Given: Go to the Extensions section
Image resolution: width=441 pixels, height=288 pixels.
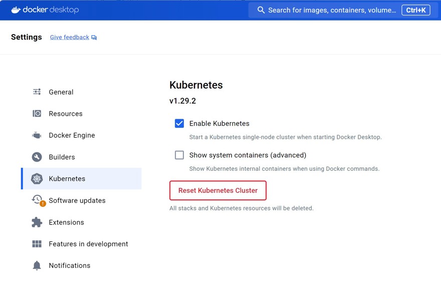Looking at the screenshot, I should 81,222.
